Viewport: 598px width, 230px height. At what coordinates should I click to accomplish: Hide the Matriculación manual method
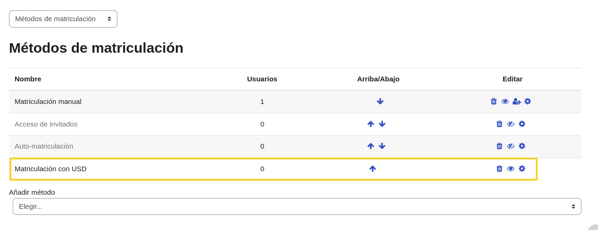(x=505, y=102)
